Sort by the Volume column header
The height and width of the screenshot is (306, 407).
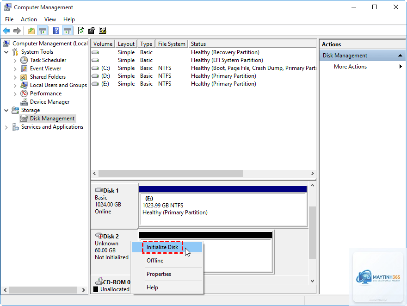coord(103,44)
